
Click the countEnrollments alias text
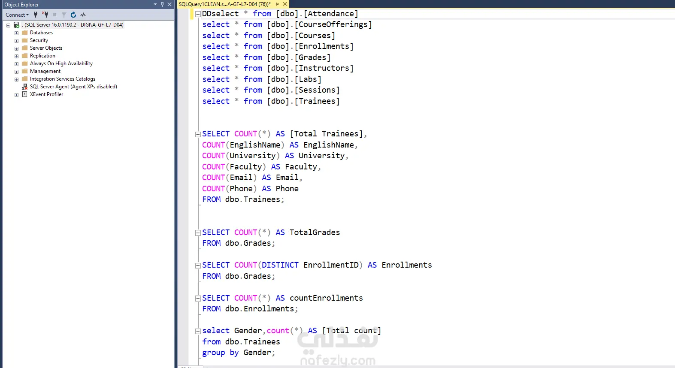pos(326,298)
